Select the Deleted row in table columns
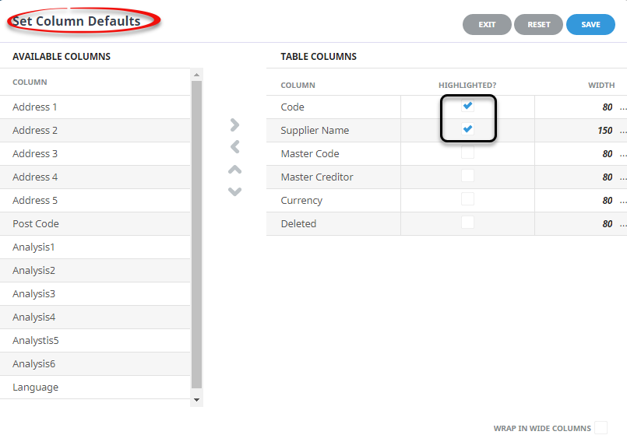 [x=299, y=224]
